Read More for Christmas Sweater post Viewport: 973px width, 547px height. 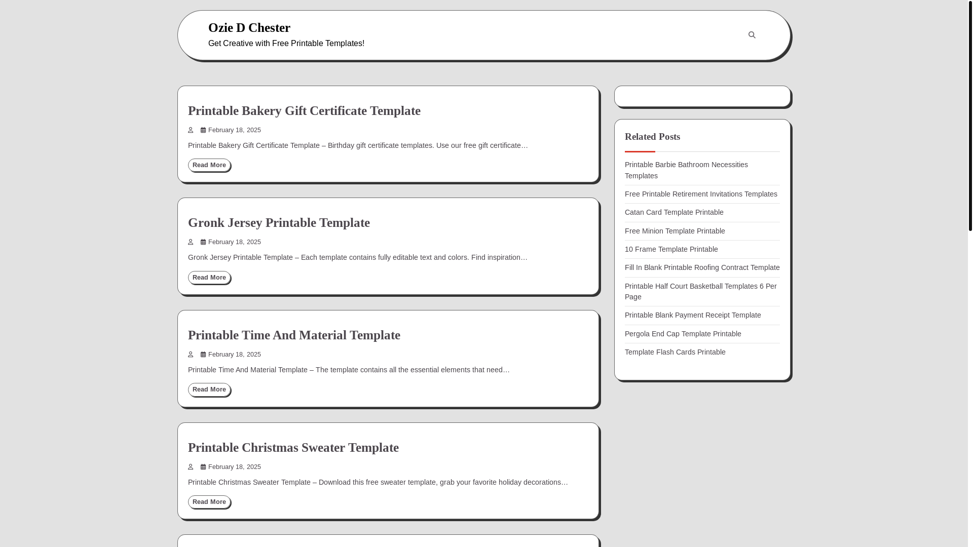tap(209, 502)
